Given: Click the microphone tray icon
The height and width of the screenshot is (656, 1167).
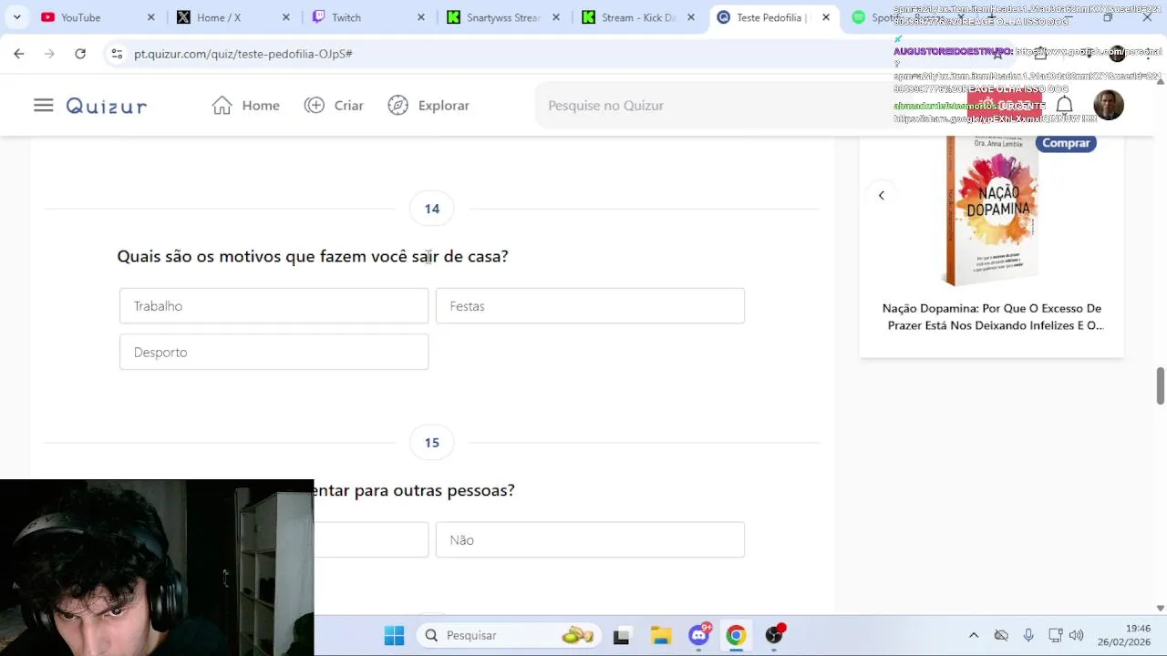Looking at the screenshot, I should (1028, 635).
